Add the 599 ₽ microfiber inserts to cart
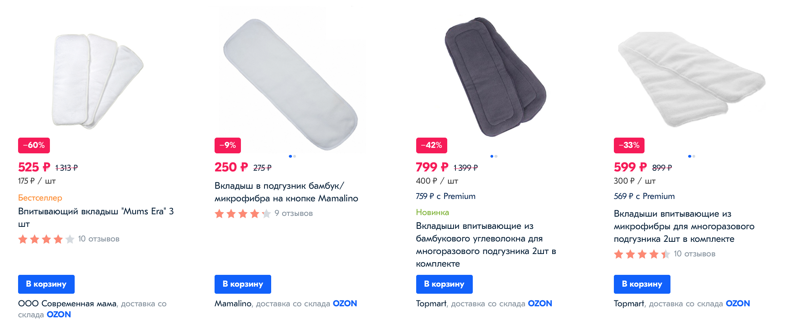The image size is (786, 335). (642, 284)
